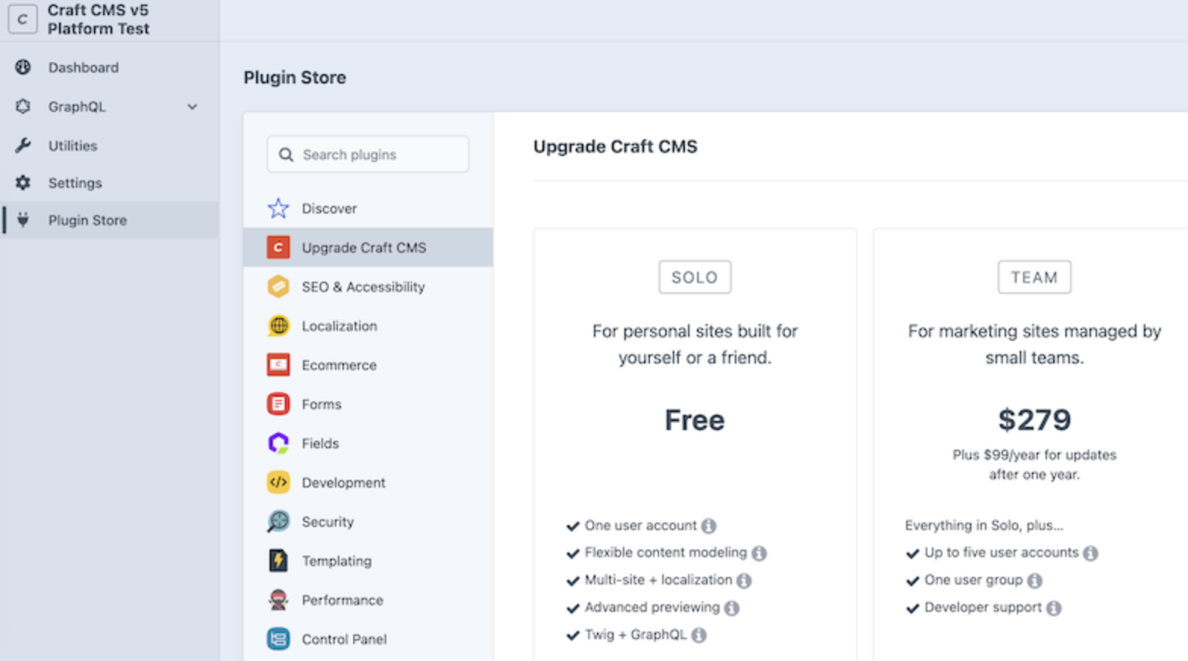The height and width of the screenshot is (661, 1188).
Task: Click the Discover star icon
Action: (278, 208)
